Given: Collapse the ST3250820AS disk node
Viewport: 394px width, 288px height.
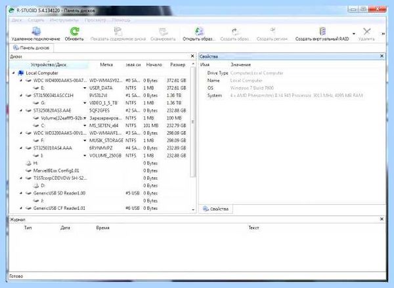Looking at the screenshot, I should (x=21, y=110).
